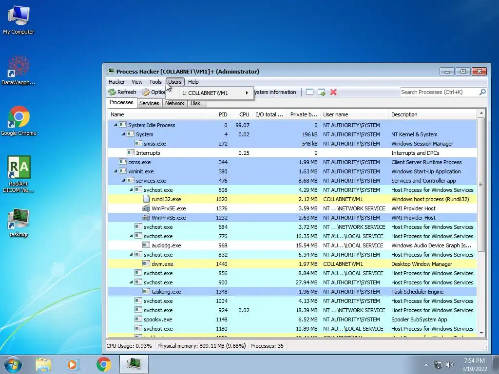Open Windows Media Player from taskbar
This screenshot has width=499, height=374.
coord(73,365)
